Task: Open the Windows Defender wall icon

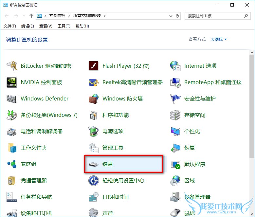Action: (x=11, y=99)
